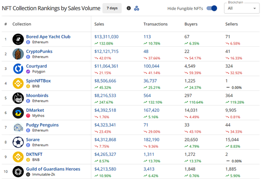Click the 1,311 transactions value
Image resolution: width=263 pixels, height=179 pixels.
[x=149, y=154]
